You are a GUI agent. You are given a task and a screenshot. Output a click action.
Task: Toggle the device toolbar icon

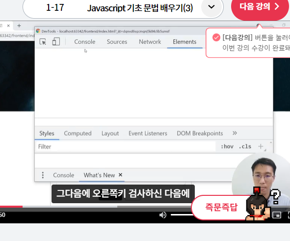click(x=56, y=42)
